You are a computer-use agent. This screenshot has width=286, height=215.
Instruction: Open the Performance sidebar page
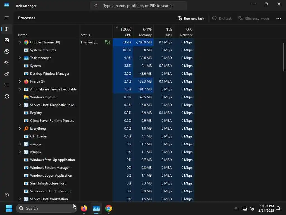coord(7,40)
